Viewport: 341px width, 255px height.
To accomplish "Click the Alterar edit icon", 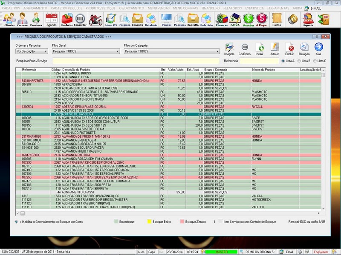I will [x=275, y=48].
